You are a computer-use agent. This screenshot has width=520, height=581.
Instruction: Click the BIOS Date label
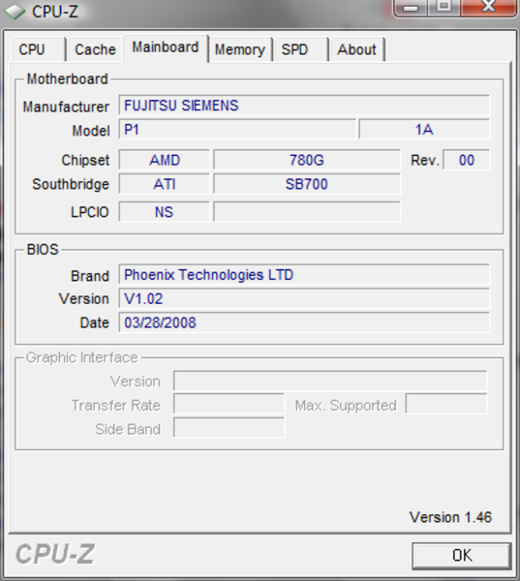tap(95, 322)
